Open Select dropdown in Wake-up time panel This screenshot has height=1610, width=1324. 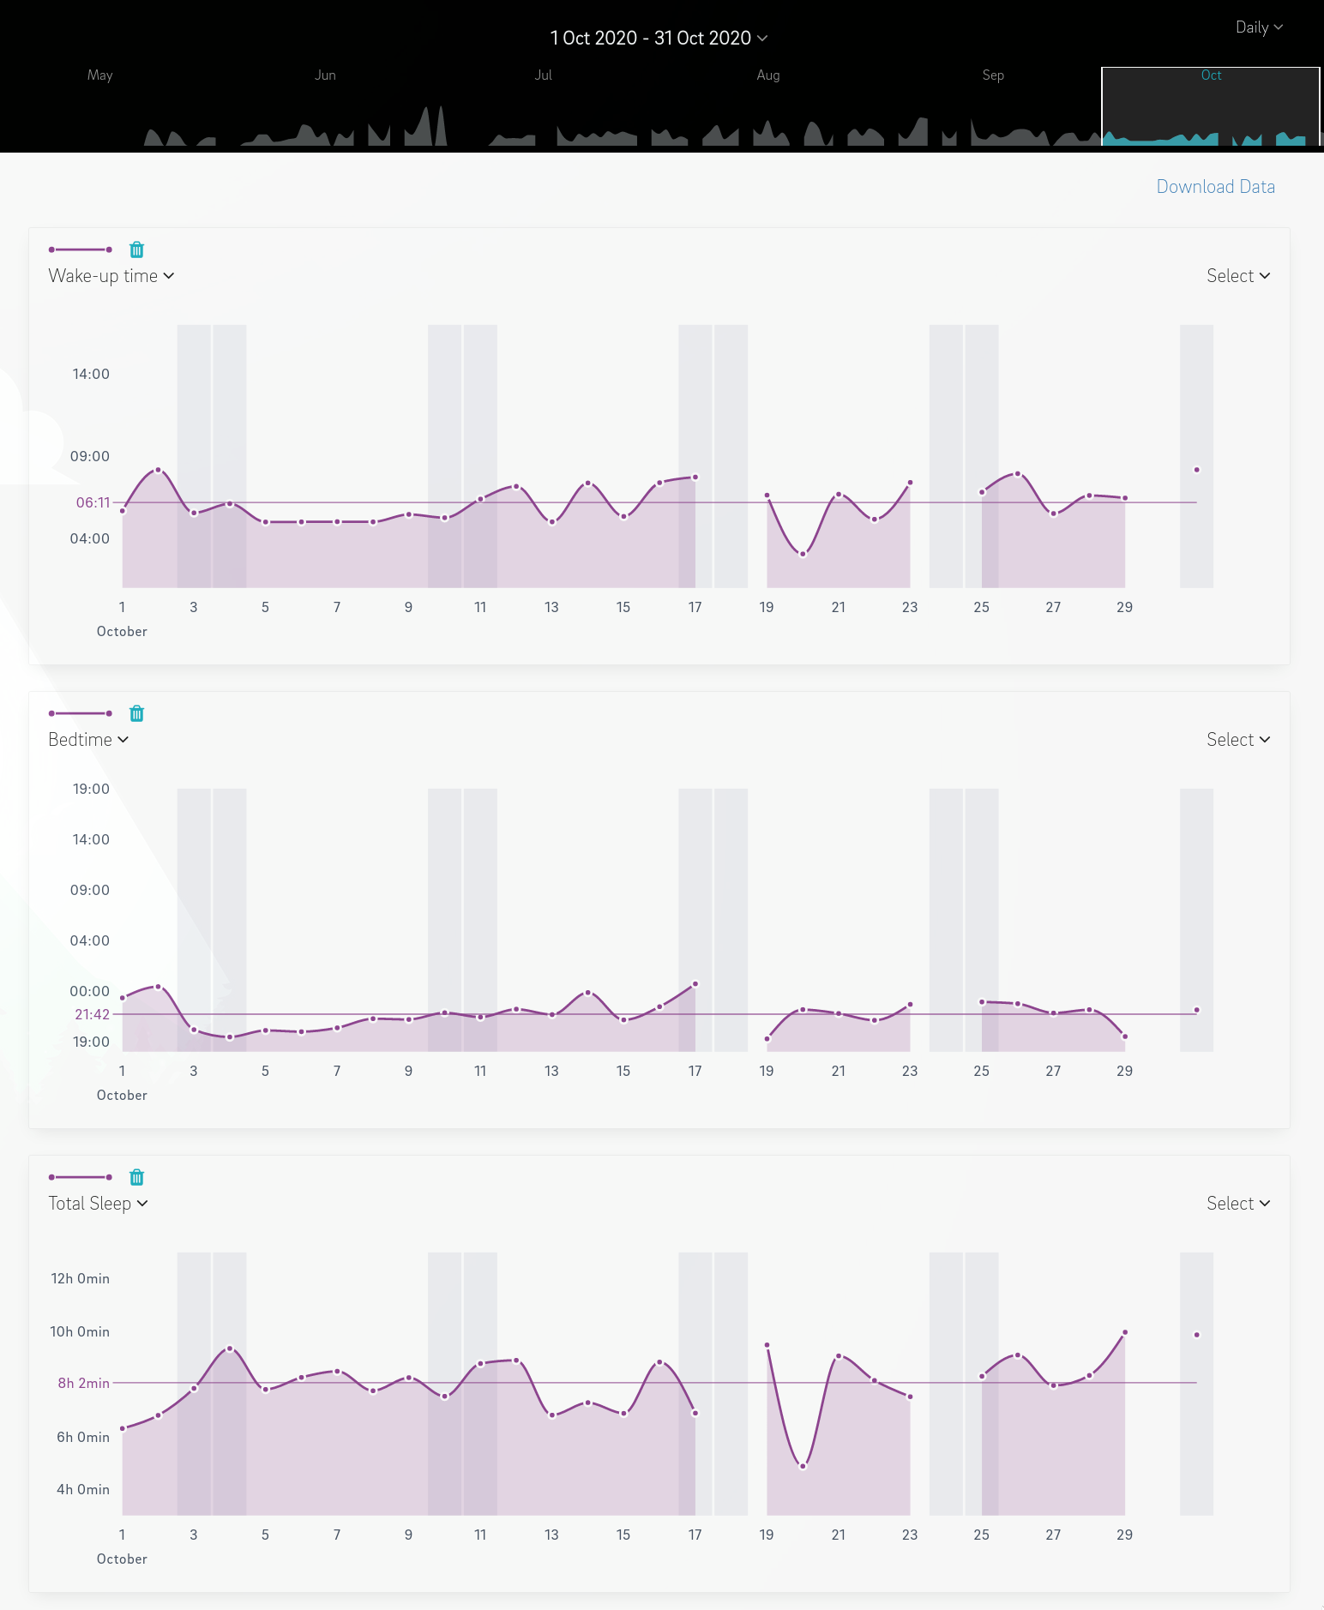[1238, 276]
